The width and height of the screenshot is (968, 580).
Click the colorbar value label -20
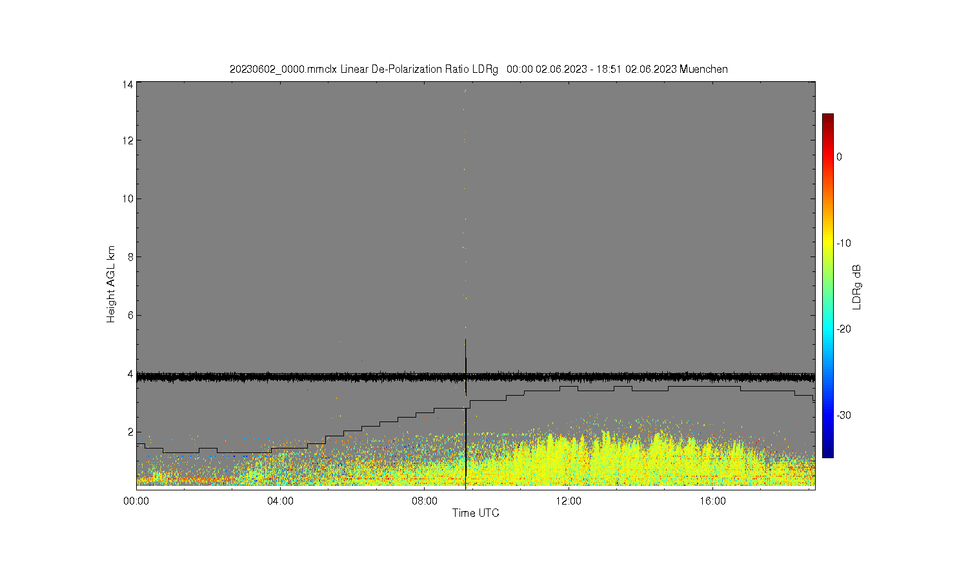pos(843,329)
